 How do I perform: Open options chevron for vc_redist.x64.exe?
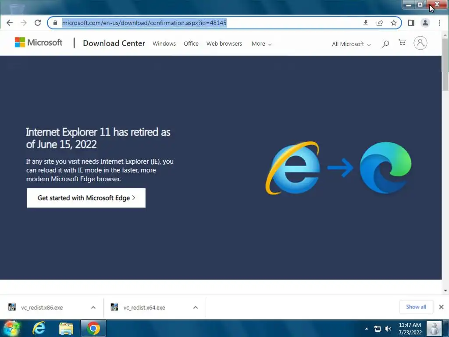pos(195,308)
